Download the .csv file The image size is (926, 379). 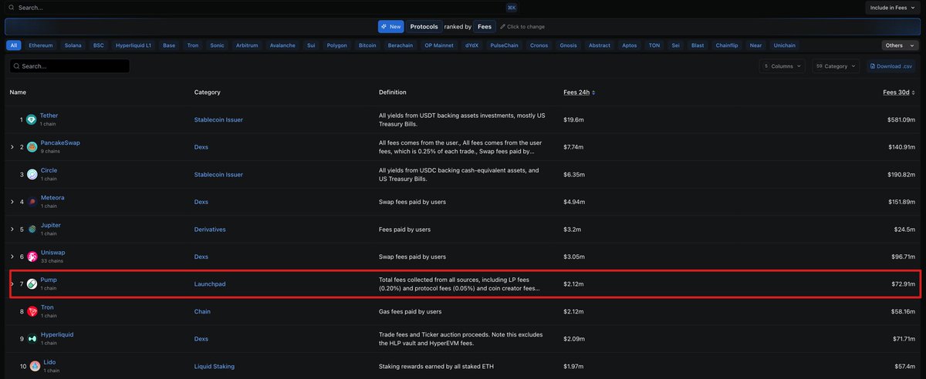click(x=892, y=66)
